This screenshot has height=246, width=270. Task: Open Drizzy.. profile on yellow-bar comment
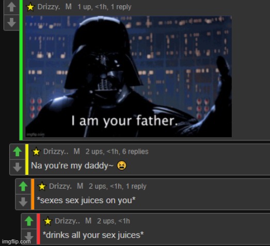pos(56,152)
